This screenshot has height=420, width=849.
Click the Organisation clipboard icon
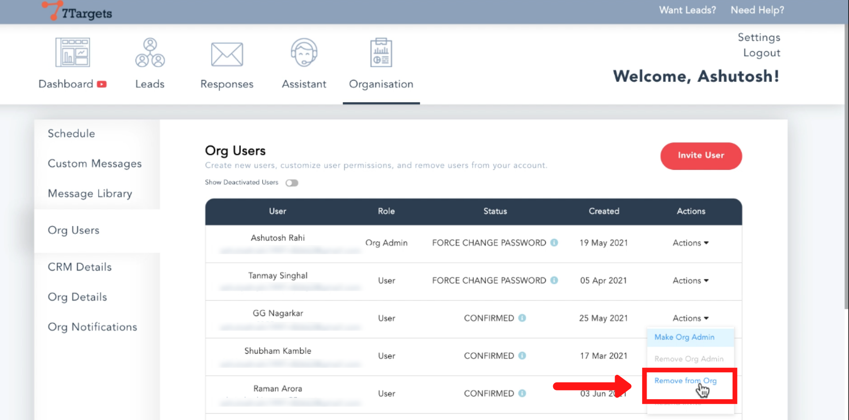click(x=381, y=53)
